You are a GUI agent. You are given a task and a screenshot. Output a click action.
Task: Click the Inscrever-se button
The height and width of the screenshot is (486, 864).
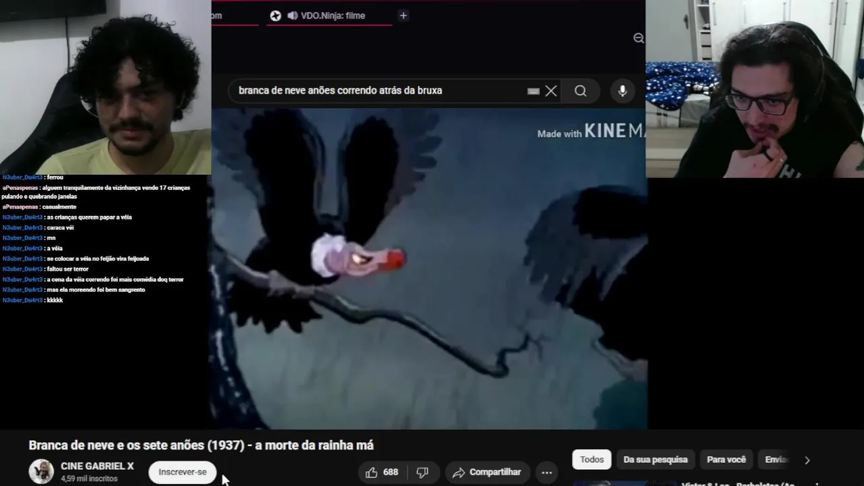click(183, 472)
